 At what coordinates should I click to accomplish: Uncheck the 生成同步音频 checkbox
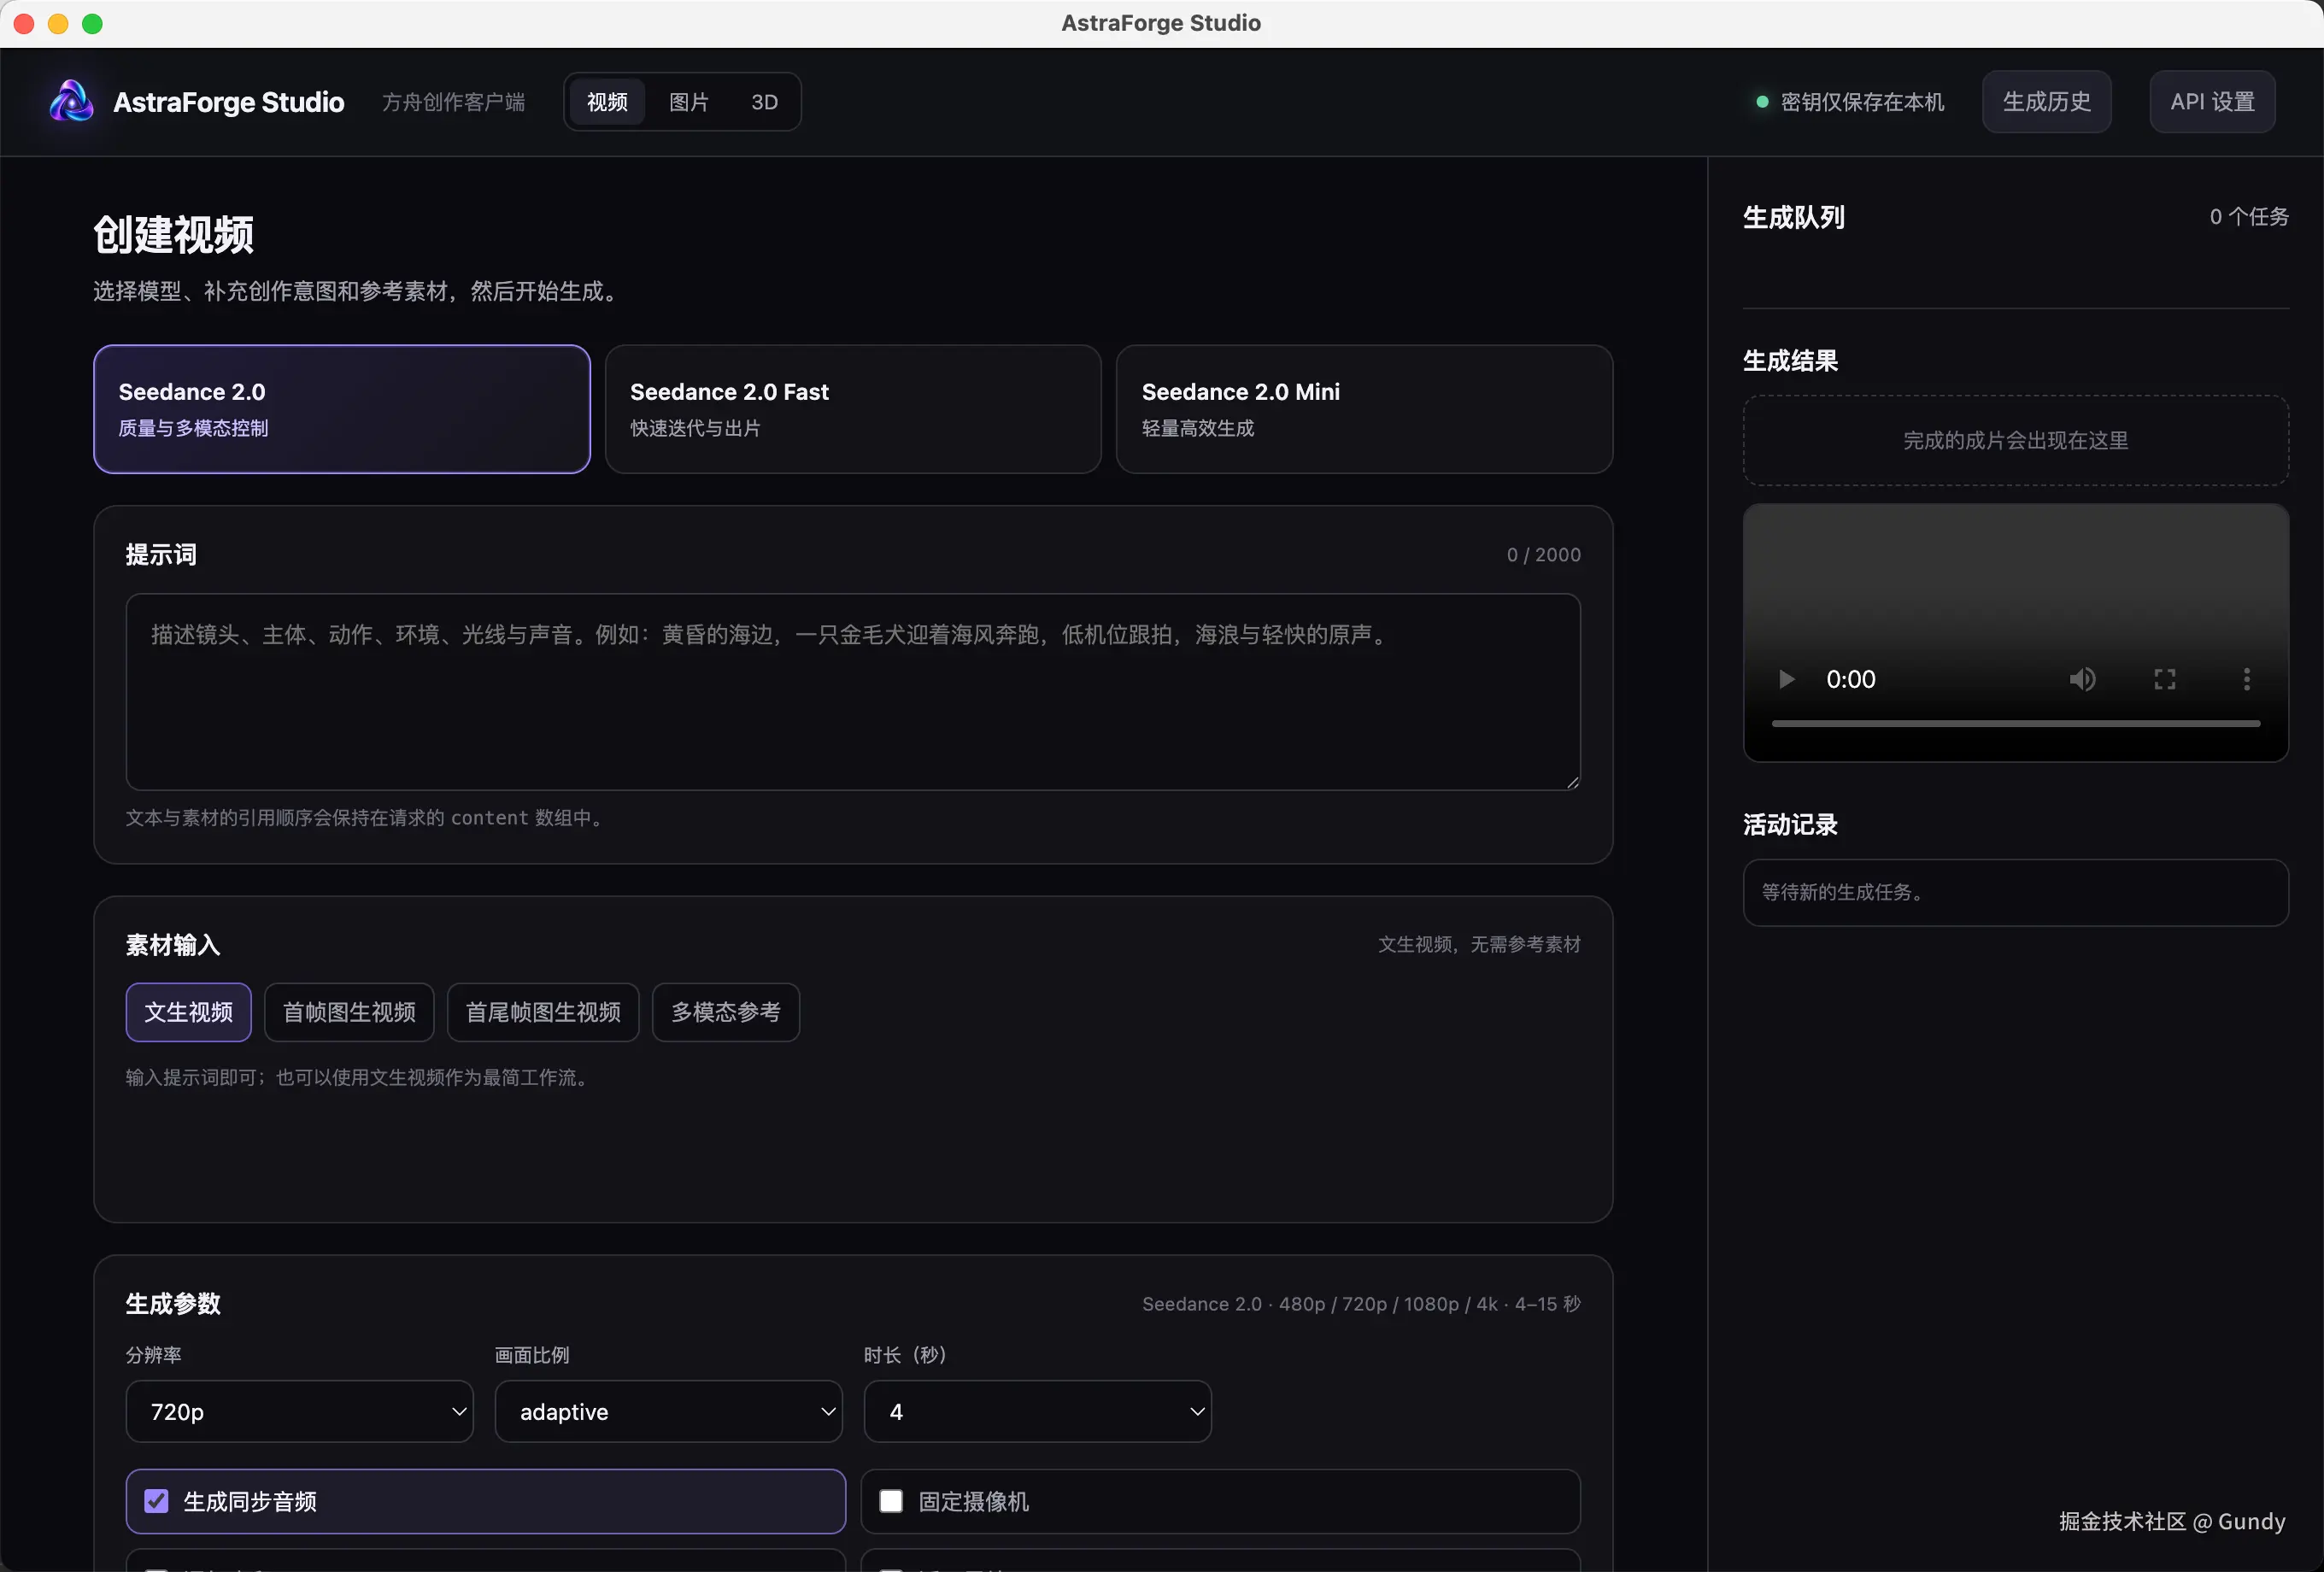click(x=157, y=1501)
